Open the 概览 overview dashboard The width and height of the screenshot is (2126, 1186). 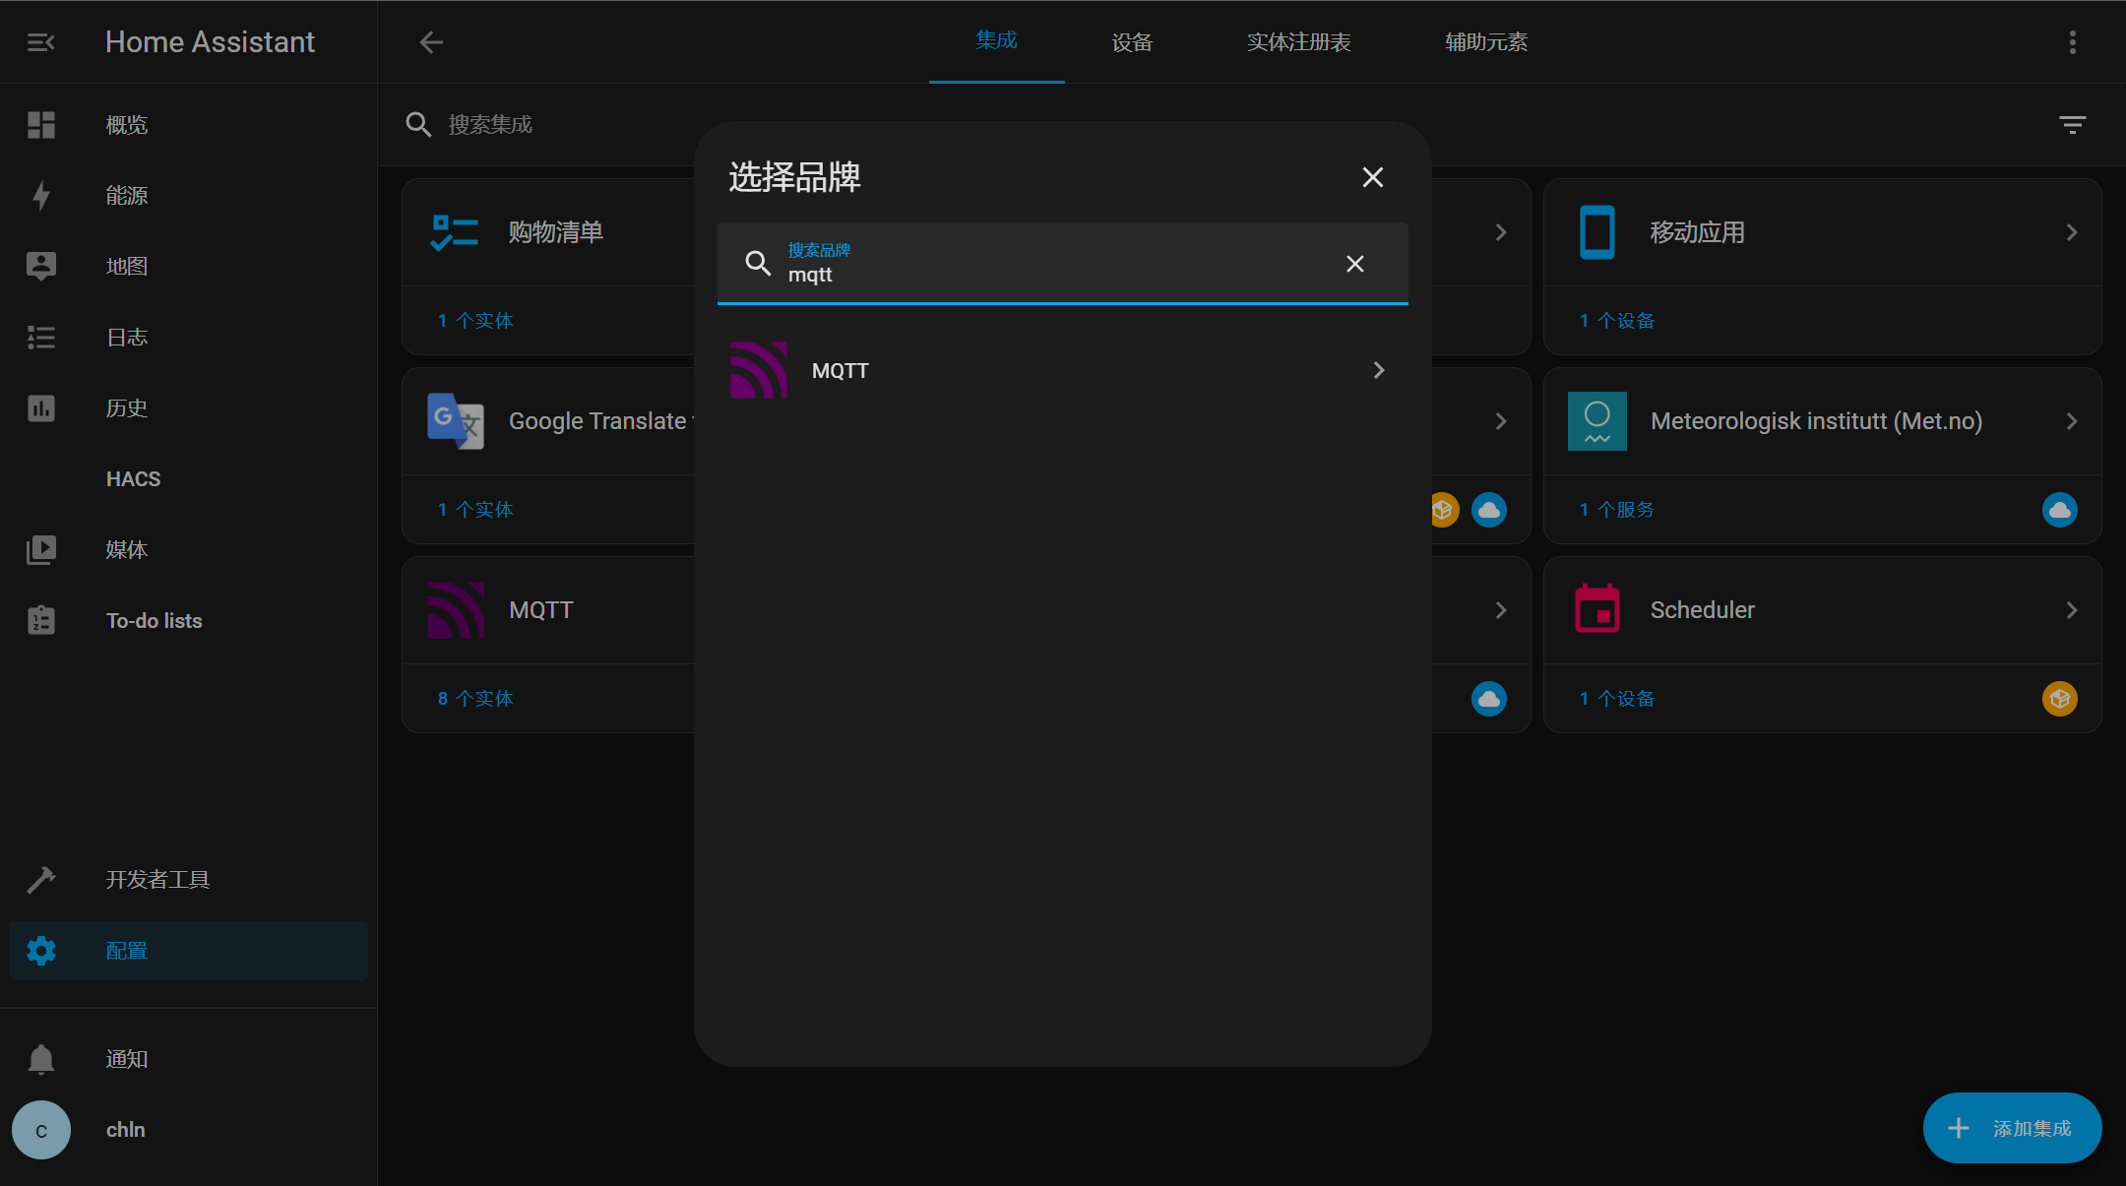pos(188,125)
